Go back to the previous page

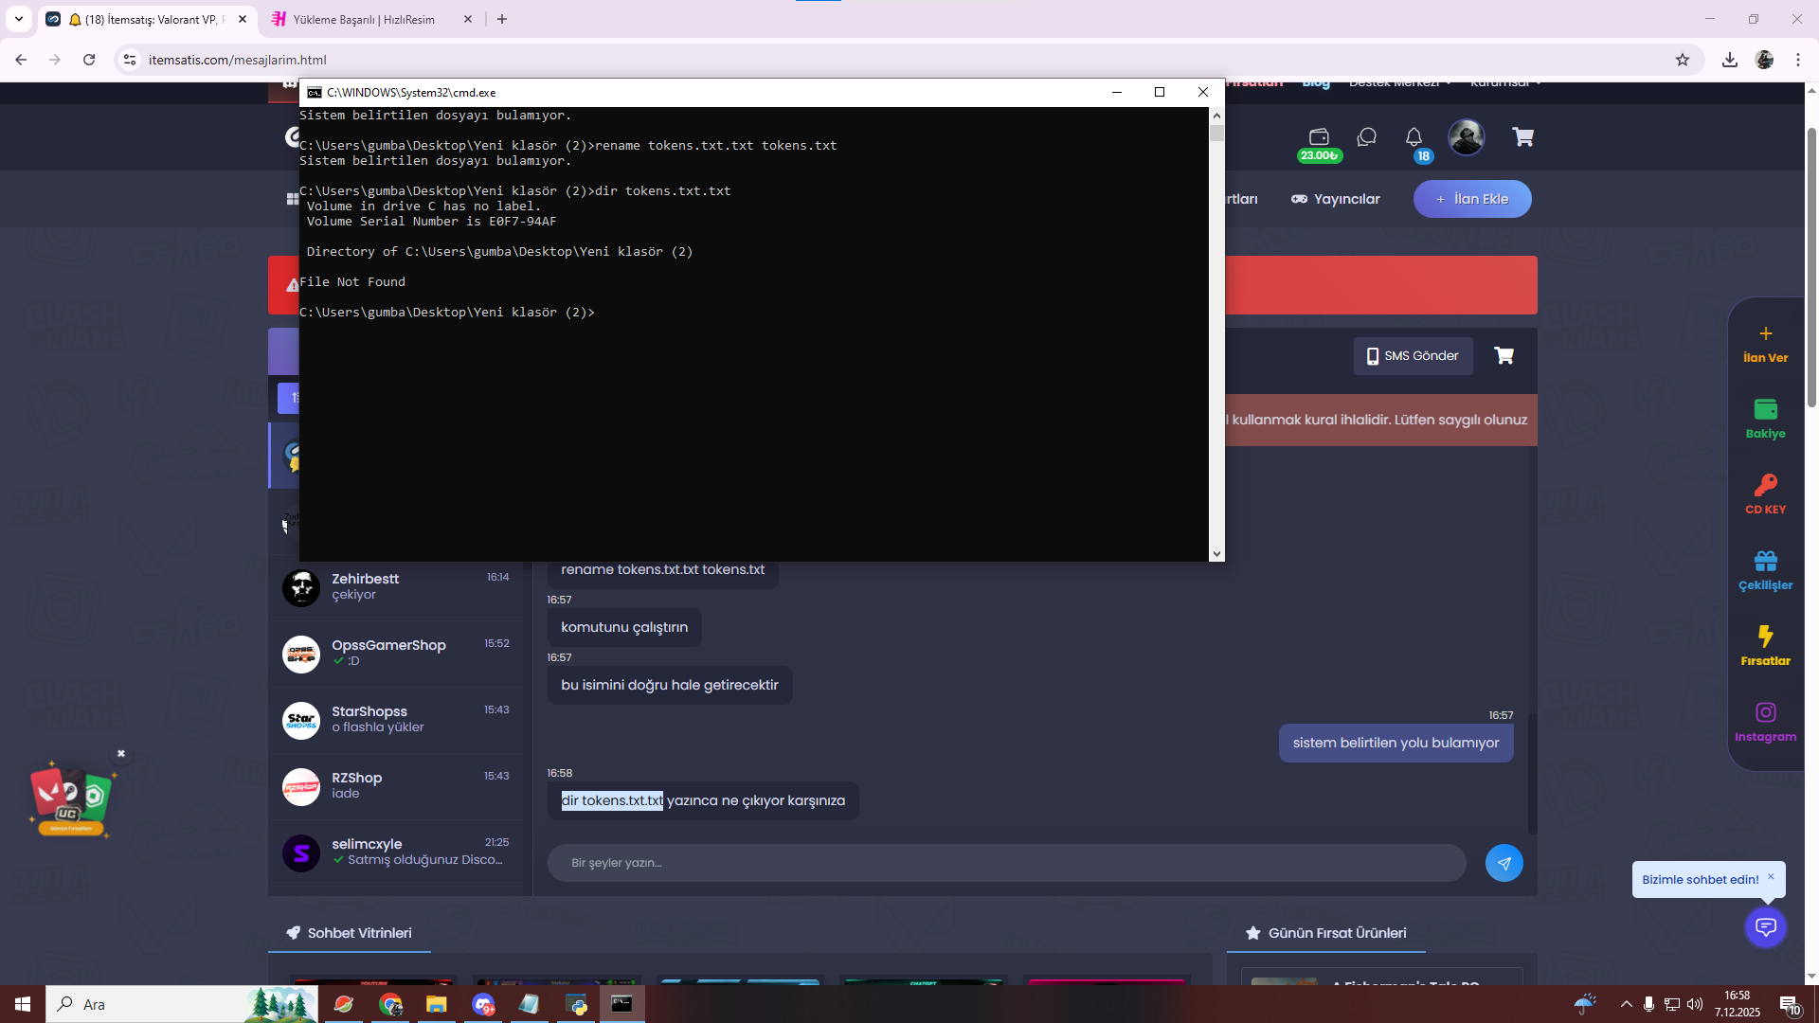(x=21, y=60)
